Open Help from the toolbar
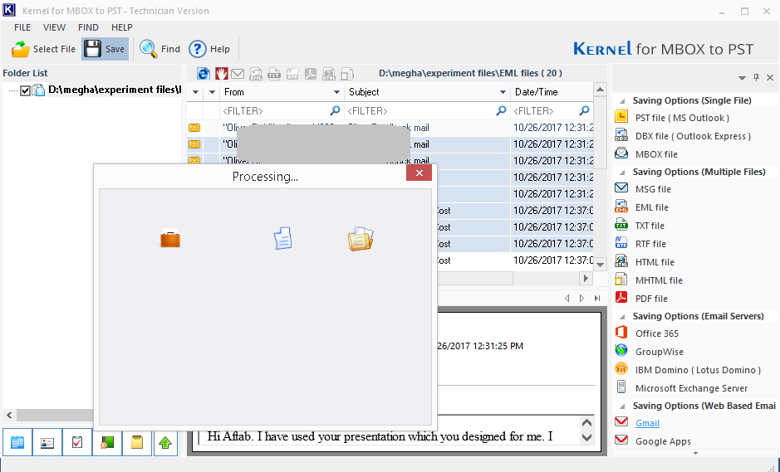Viewport: 780px width, 472px height. (209, 49)
